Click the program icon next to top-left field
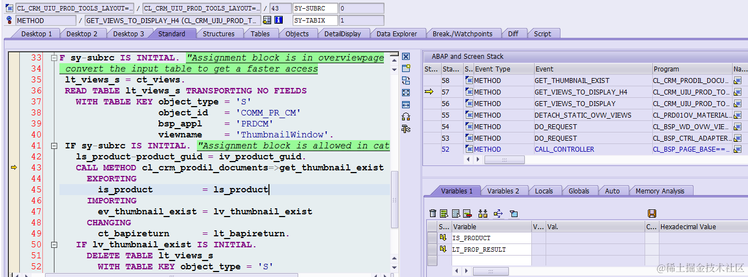Image resolution: width=748 pixels, height=277 pixels. click(9, 8)
